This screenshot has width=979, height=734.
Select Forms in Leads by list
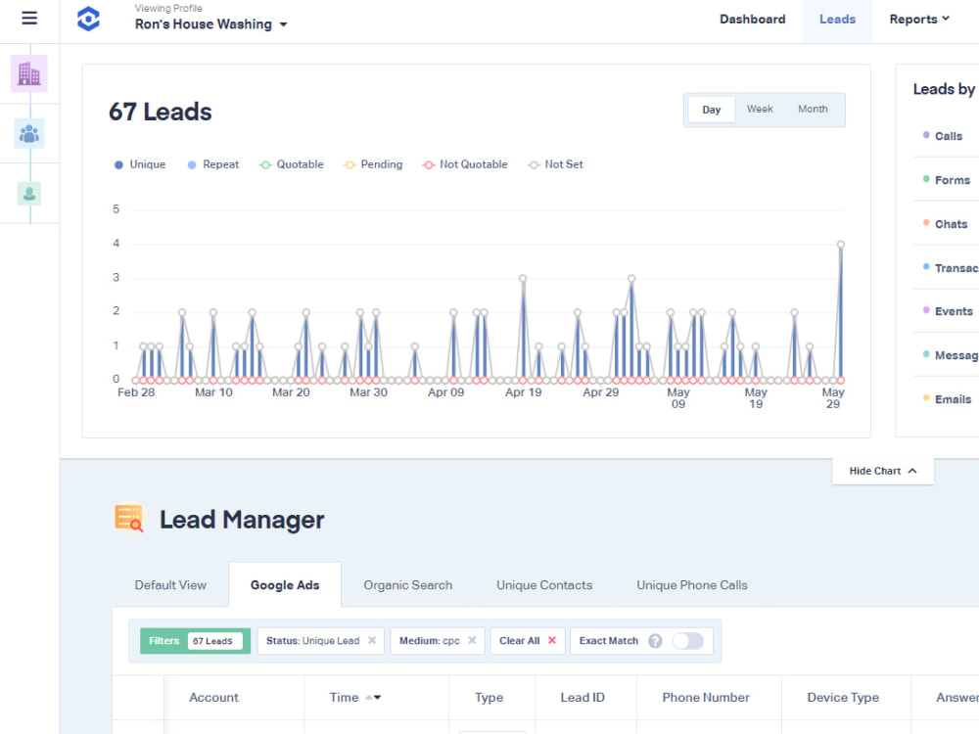[952, 180]
